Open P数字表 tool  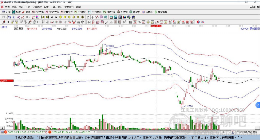67,12
